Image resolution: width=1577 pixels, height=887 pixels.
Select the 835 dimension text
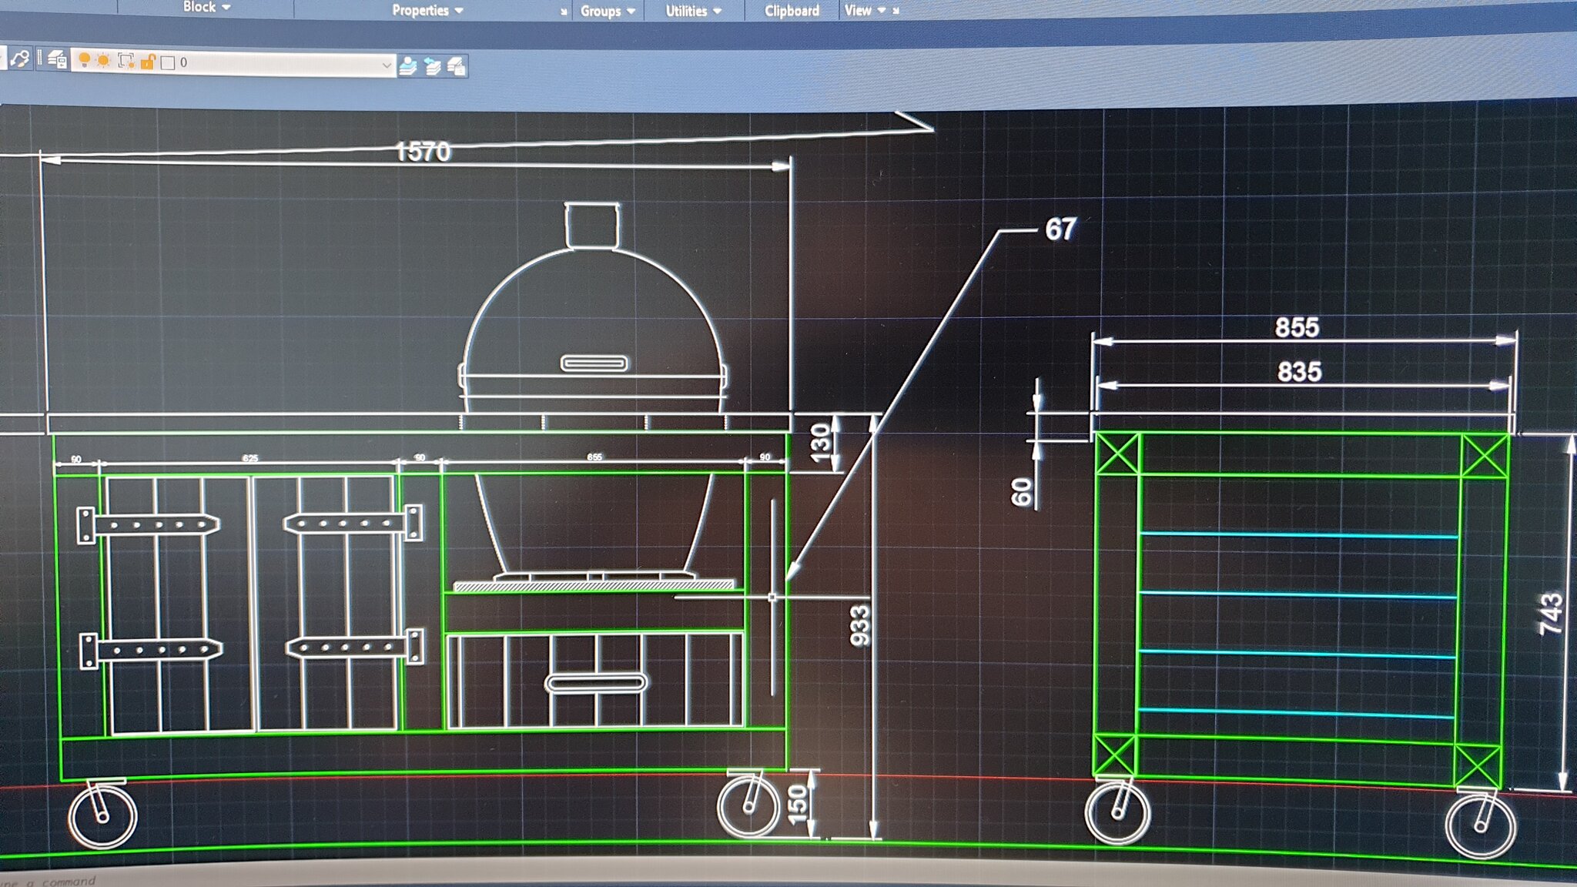pos(1299,372)
